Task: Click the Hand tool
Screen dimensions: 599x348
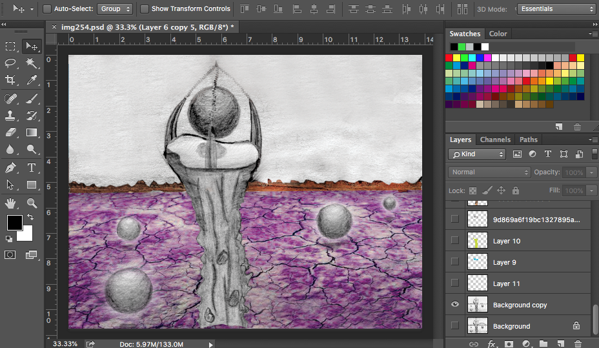Action: (11, 203)
